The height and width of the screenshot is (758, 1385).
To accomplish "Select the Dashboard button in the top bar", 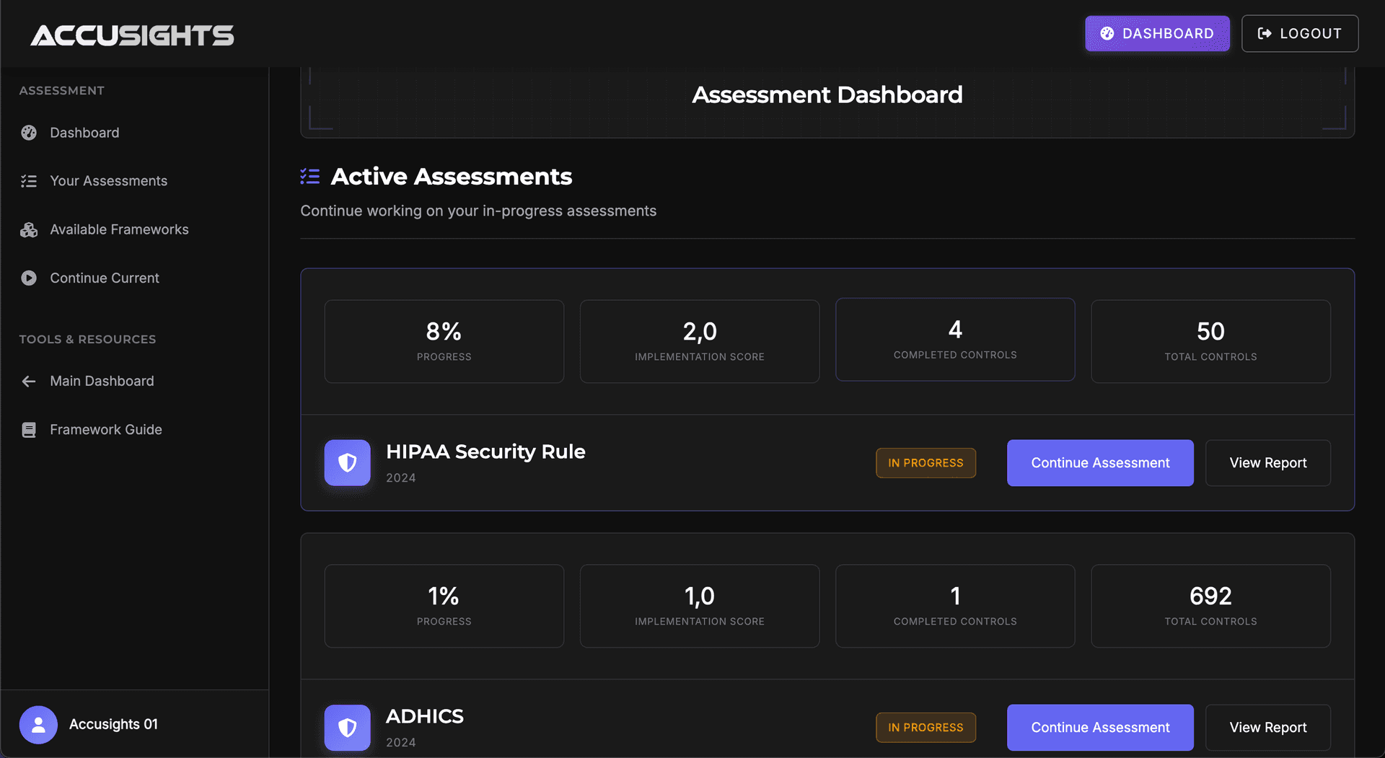I will pos(1157,33).
